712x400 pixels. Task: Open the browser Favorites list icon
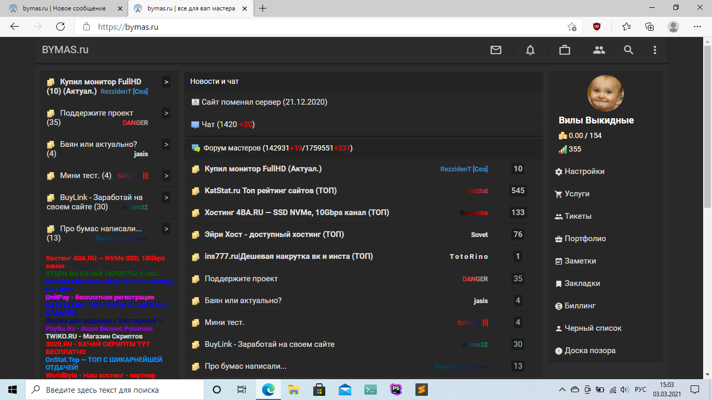pos(627,27)
